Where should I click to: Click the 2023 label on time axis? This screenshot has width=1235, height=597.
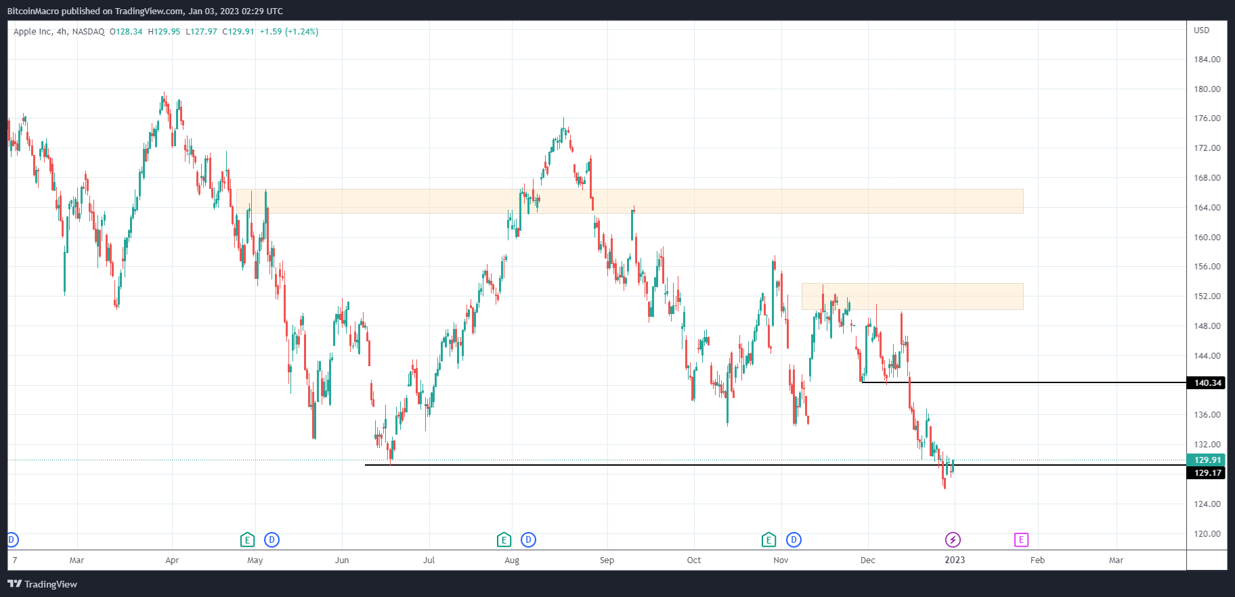955,560
